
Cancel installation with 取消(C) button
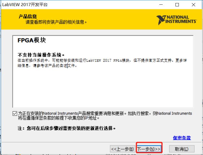(182, 149)
